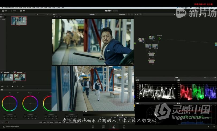
Task: Open the 时间线 menu in menu bar
Action: coord(29,8)
